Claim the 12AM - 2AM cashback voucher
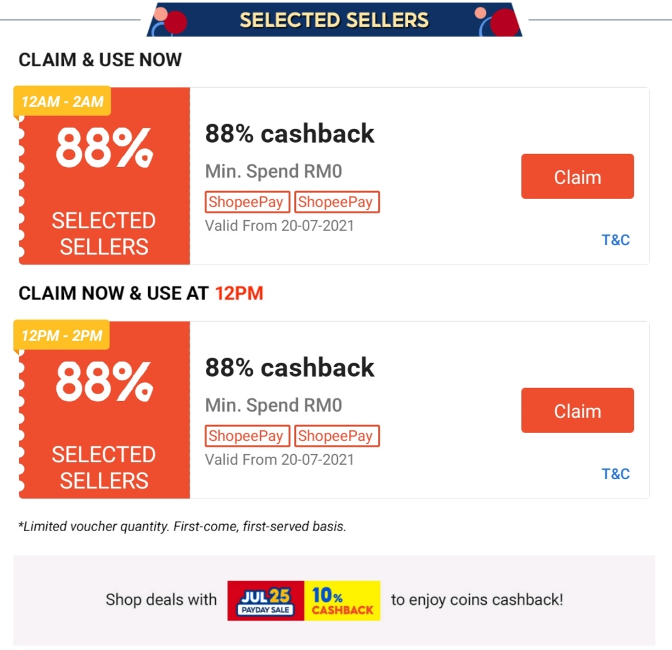This screenshot has height=650, width=672. pyautogui.click(x=577, y=177)
